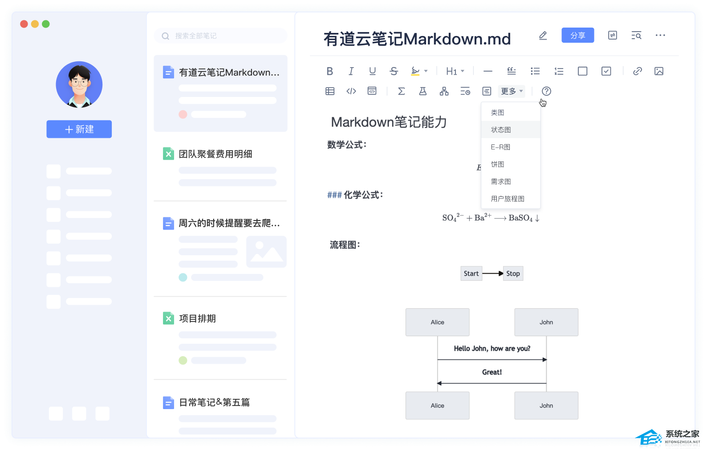
Task: Select E-R图 from the dropdown menu
Action: pyautogui.click(x=511, y=147)
